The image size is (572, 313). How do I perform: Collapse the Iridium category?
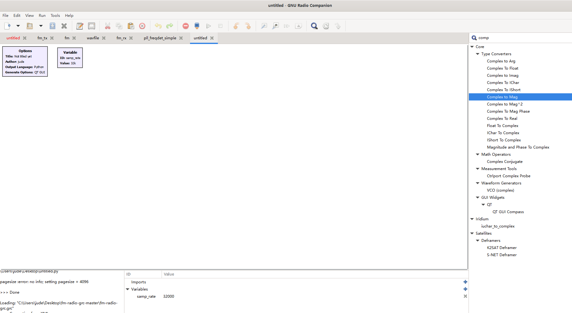pyautogui.click(x=472, y=219)
